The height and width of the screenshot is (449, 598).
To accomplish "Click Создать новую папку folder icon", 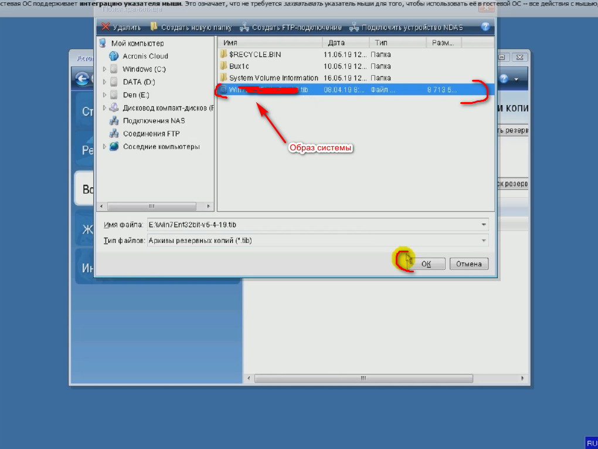I will coord(154,27).
